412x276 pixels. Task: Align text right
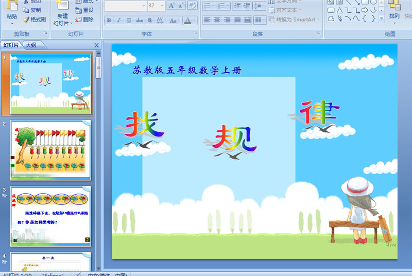pyautogui.click(x=227, y=20)
